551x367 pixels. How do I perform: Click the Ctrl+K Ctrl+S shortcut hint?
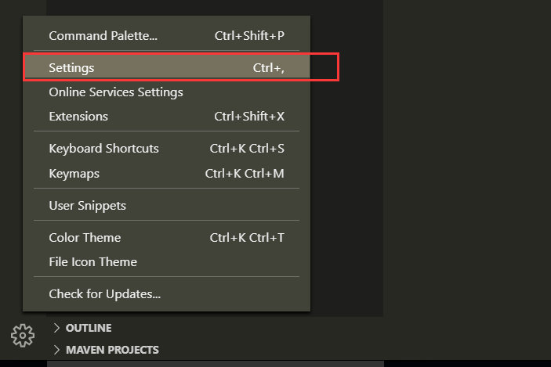(247, 149)
